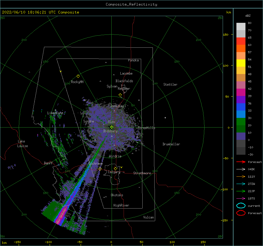
Task: Click the Okotoks label
Action: point(117,195)
